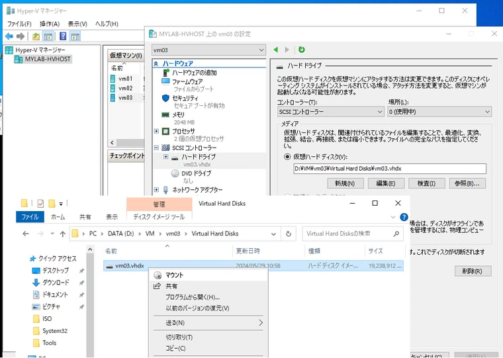The image size is (503, 358).
Task: Click the Virtual Hard Disks search box
Action: pyautogui.click(x=352, y=234)
